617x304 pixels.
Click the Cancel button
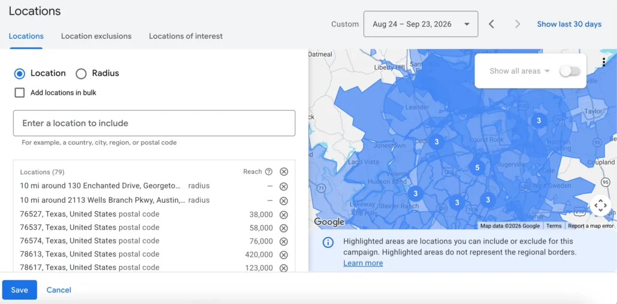click(x=59, y=290)
